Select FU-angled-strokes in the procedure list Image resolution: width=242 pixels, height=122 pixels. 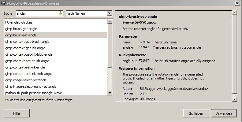pyautogui.click(x=56, y=22)
